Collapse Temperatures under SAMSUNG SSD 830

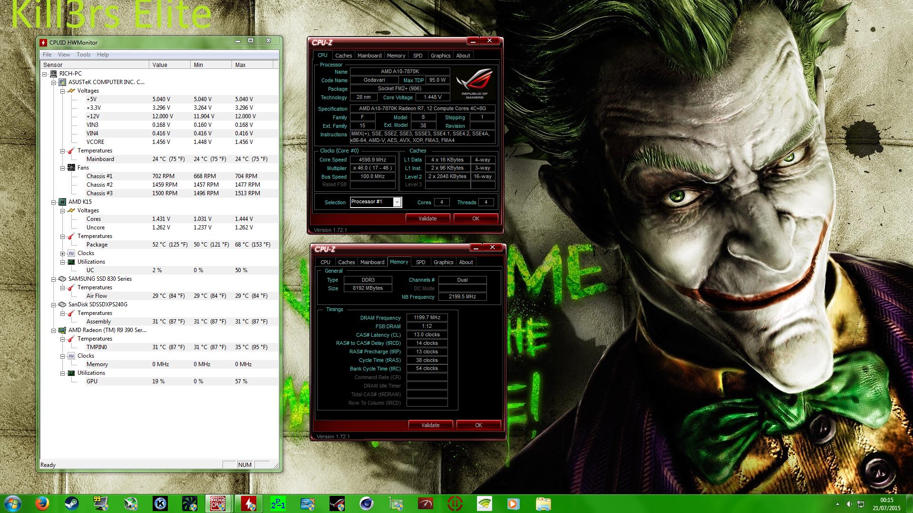[62, 288]
